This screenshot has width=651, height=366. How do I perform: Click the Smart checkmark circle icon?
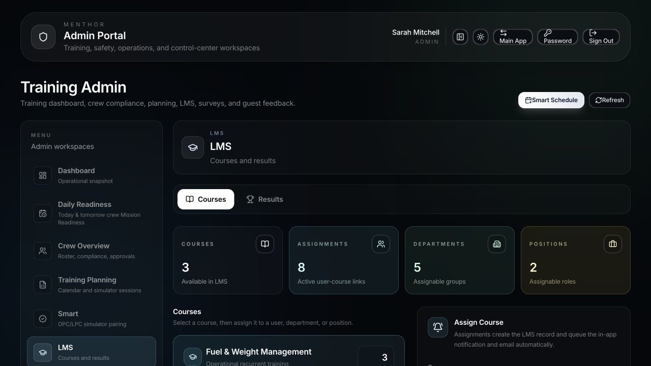(x=43, y=319)
